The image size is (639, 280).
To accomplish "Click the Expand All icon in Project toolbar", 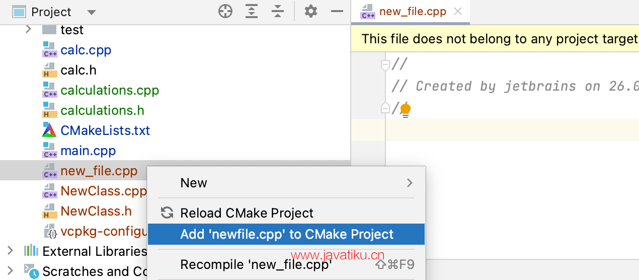I will pyautogui.click(x=252, y=12).
